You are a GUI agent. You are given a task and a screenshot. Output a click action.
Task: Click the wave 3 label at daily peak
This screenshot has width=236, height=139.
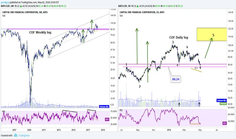pyautogui.click(x=173, y=42)
